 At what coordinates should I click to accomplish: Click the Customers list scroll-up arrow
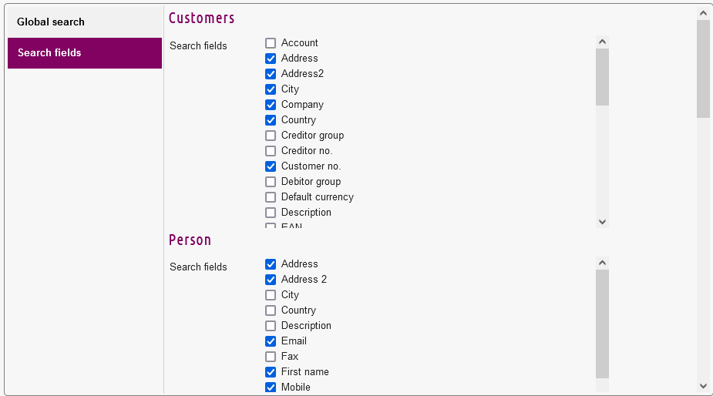click(603, 42)
